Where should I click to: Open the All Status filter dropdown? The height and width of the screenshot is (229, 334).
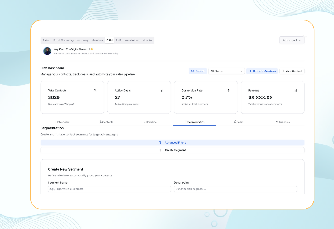pyautogui.click(x=226, y=71)
